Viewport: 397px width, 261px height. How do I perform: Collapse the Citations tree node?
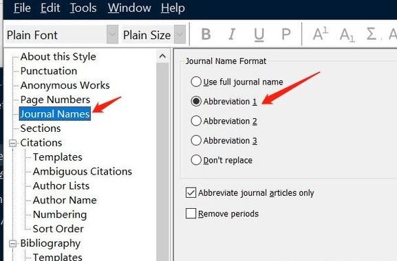(12, 144)
